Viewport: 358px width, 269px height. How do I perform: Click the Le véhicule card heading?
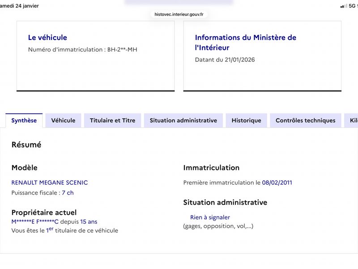click(47, 38)
